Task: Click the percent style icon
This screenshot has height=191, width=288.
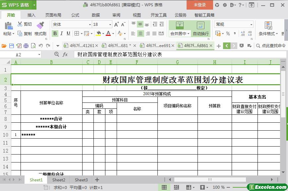Action: pos(228,33)
